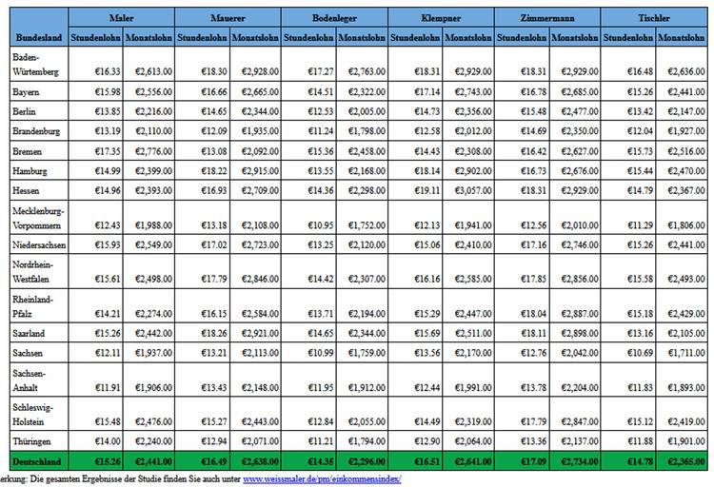714x487 pixels.
Task: Click the Zimmermann column header
Action: pyautogui.click(x=548, y=18)
